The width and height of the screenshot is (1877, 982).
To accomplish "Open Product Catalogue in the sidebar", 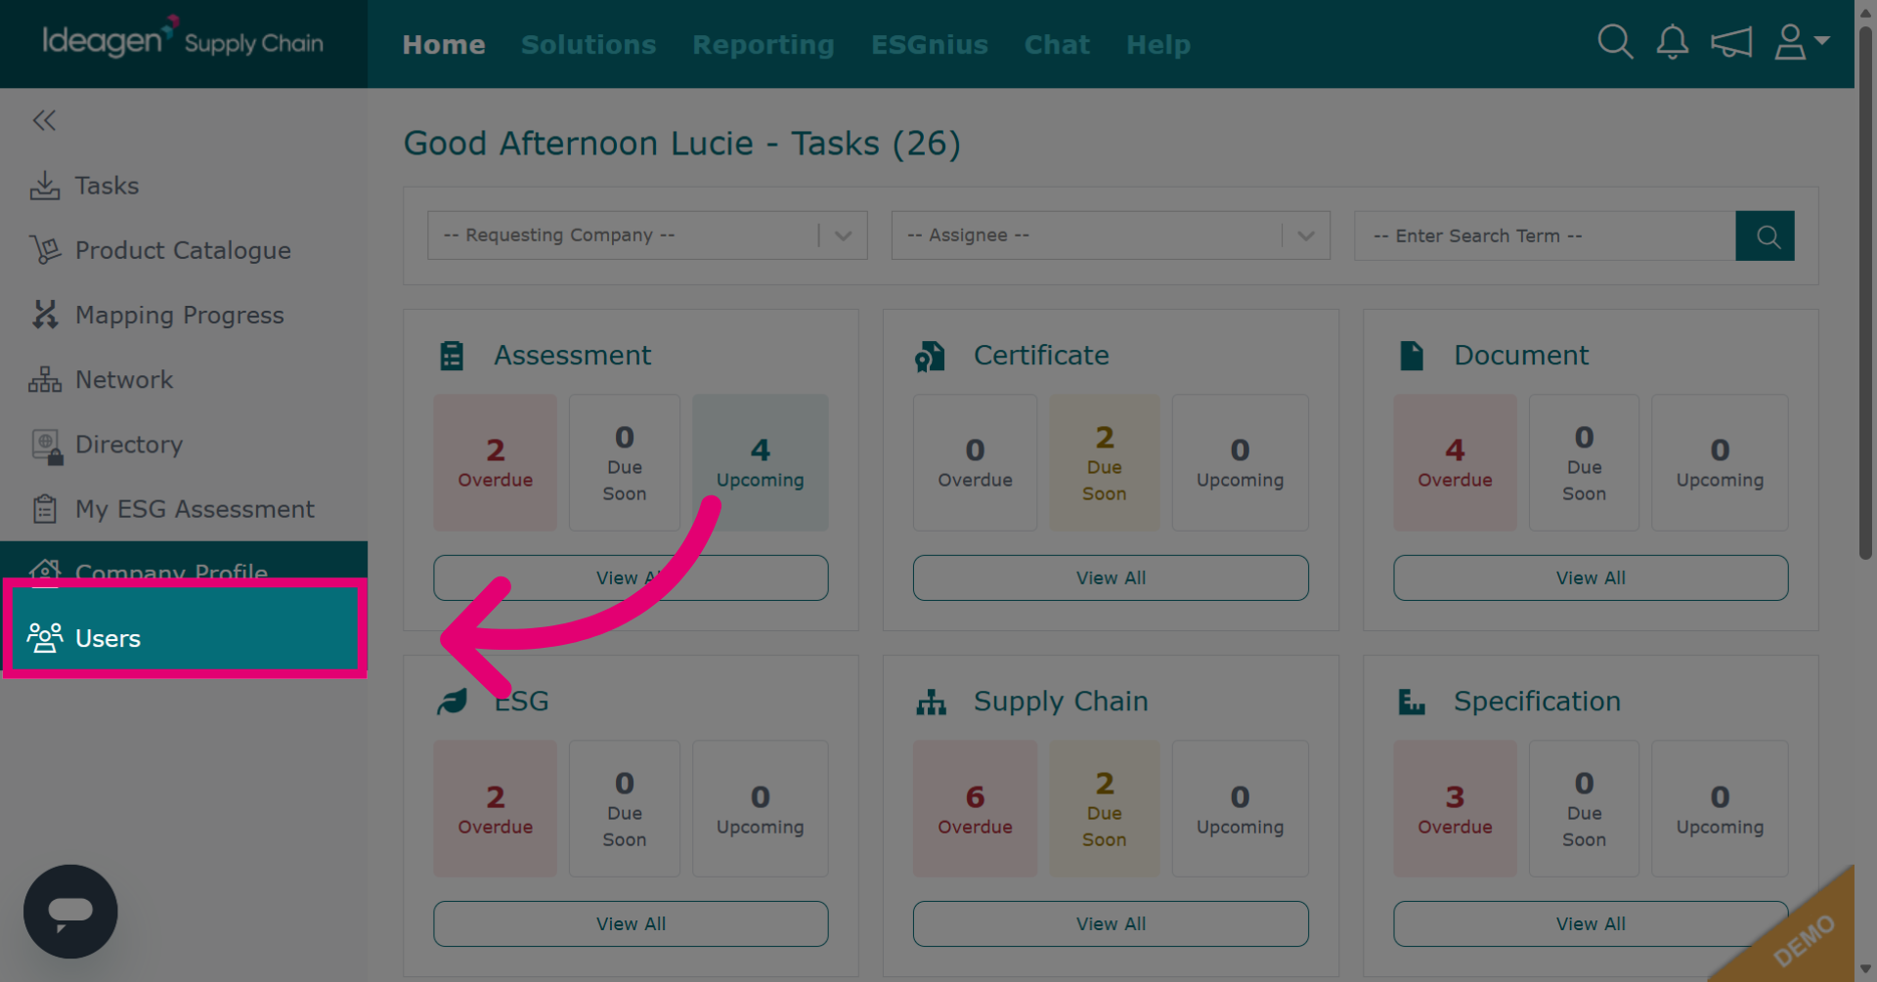I will click(184, 250).
